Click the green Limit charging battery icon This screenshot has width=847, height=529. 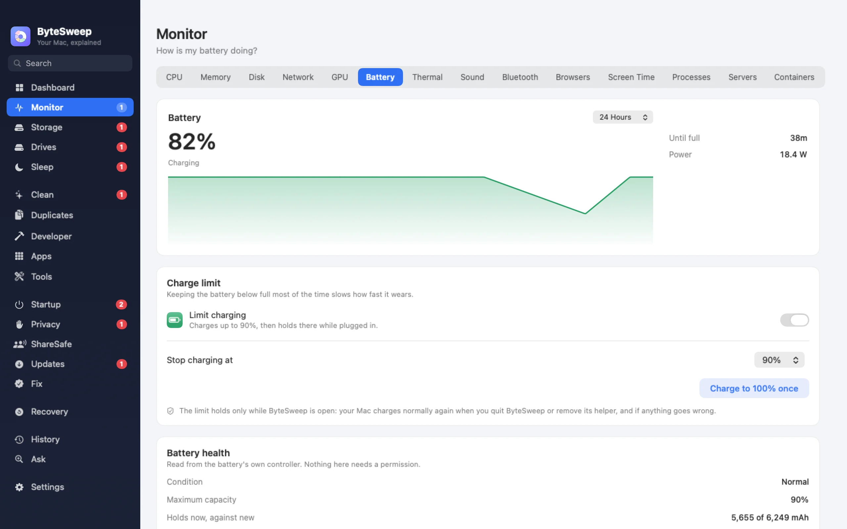click(175, 320)
